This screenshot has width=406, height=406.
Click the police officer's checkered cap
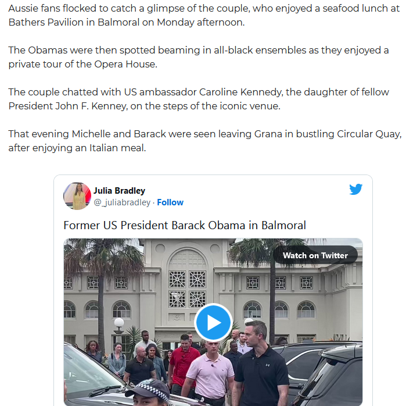(148, 388)
